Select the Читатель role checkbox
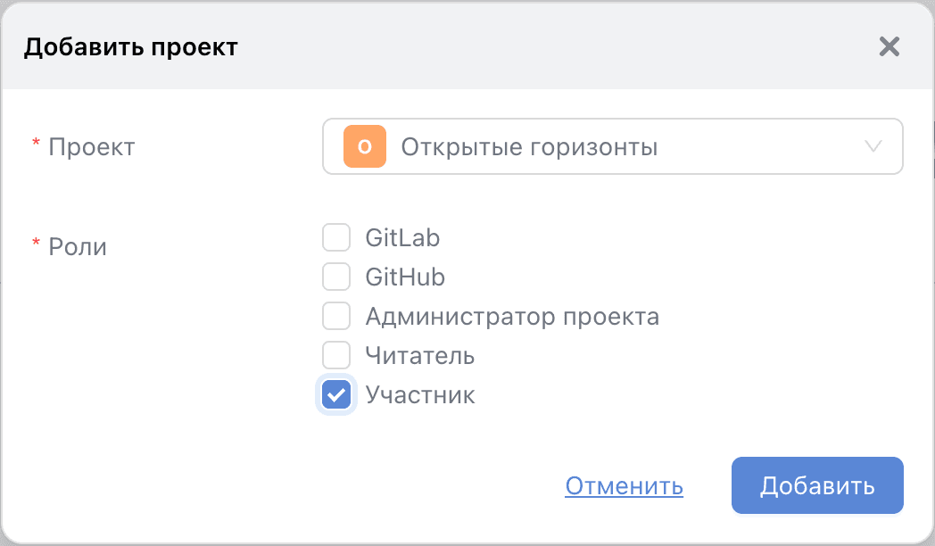The image size is (935, 546). (x=336, y=356)
